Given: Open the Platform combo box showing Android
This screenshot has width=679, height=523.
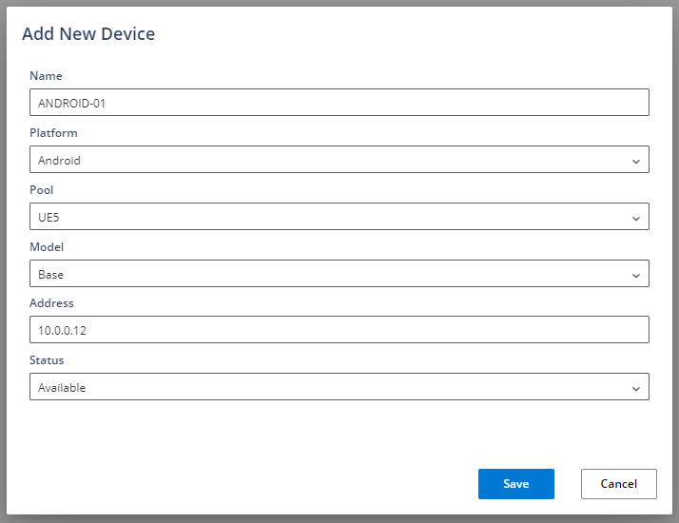Looking at the screenshot, I should point(323,160).
